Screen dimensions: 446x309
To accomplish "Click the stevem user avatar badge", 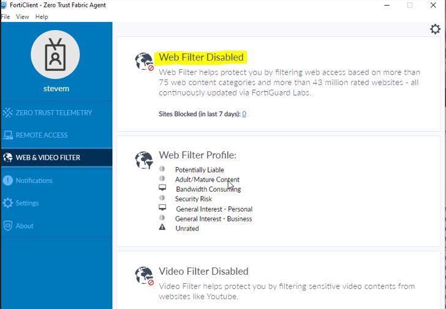I will [55, 54].
